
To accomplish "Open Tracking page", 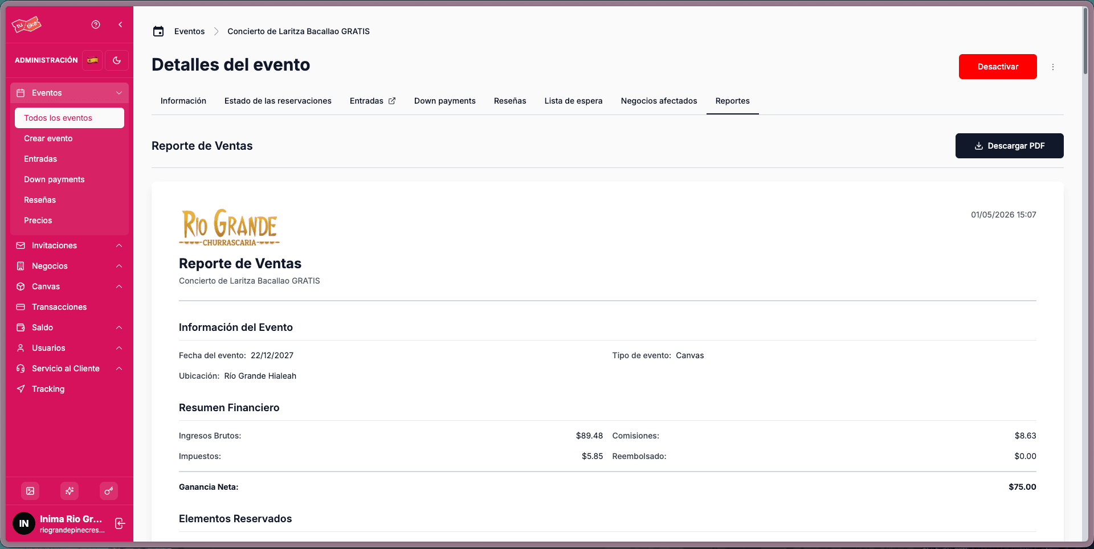I will pos(48,389).
